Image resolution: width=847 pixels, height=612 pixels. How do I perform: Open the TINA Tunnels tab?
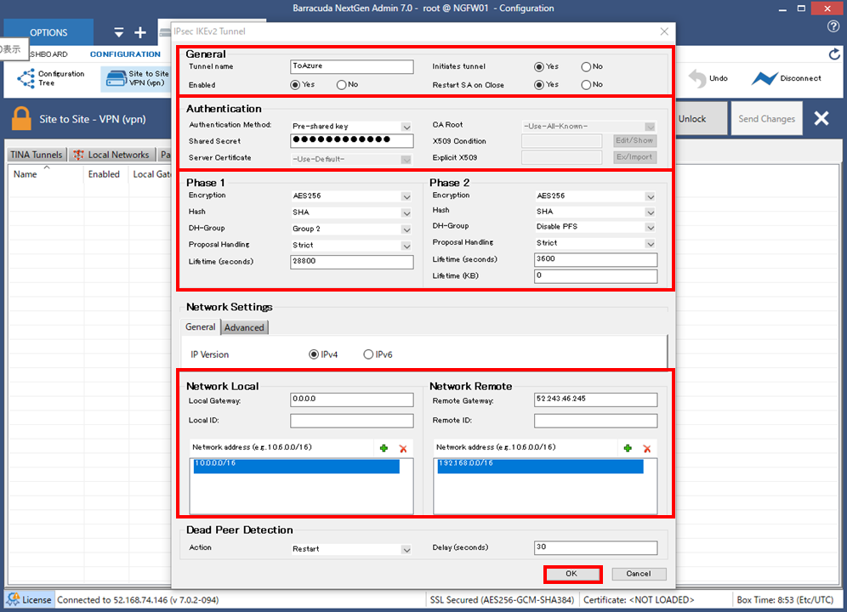(x=37, y=155)
